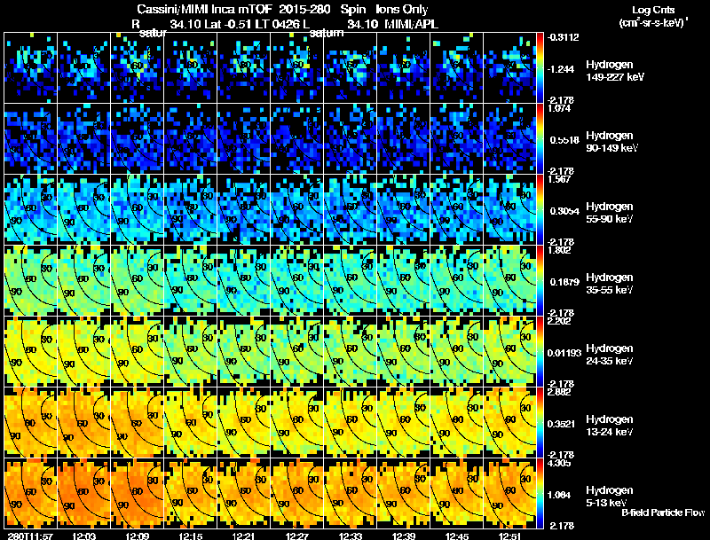Click the color bar beside Hydrogen 35-55 keV
Image resolution: width=710 pixels, height=540 pixels.
(540, 281)
